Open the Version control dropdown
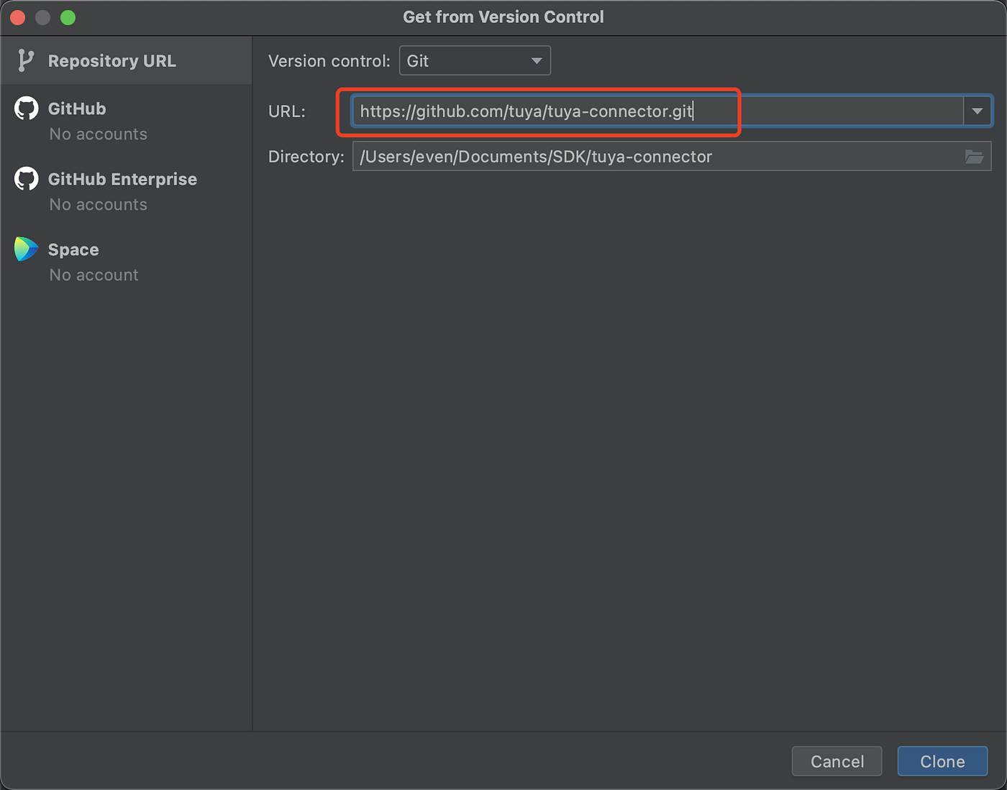 point(475,60)
